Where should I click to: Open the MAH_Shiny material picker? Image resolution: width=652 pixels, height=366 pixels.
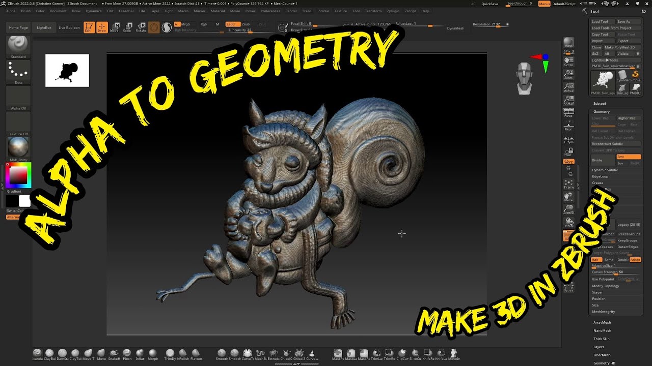(18, 149)
